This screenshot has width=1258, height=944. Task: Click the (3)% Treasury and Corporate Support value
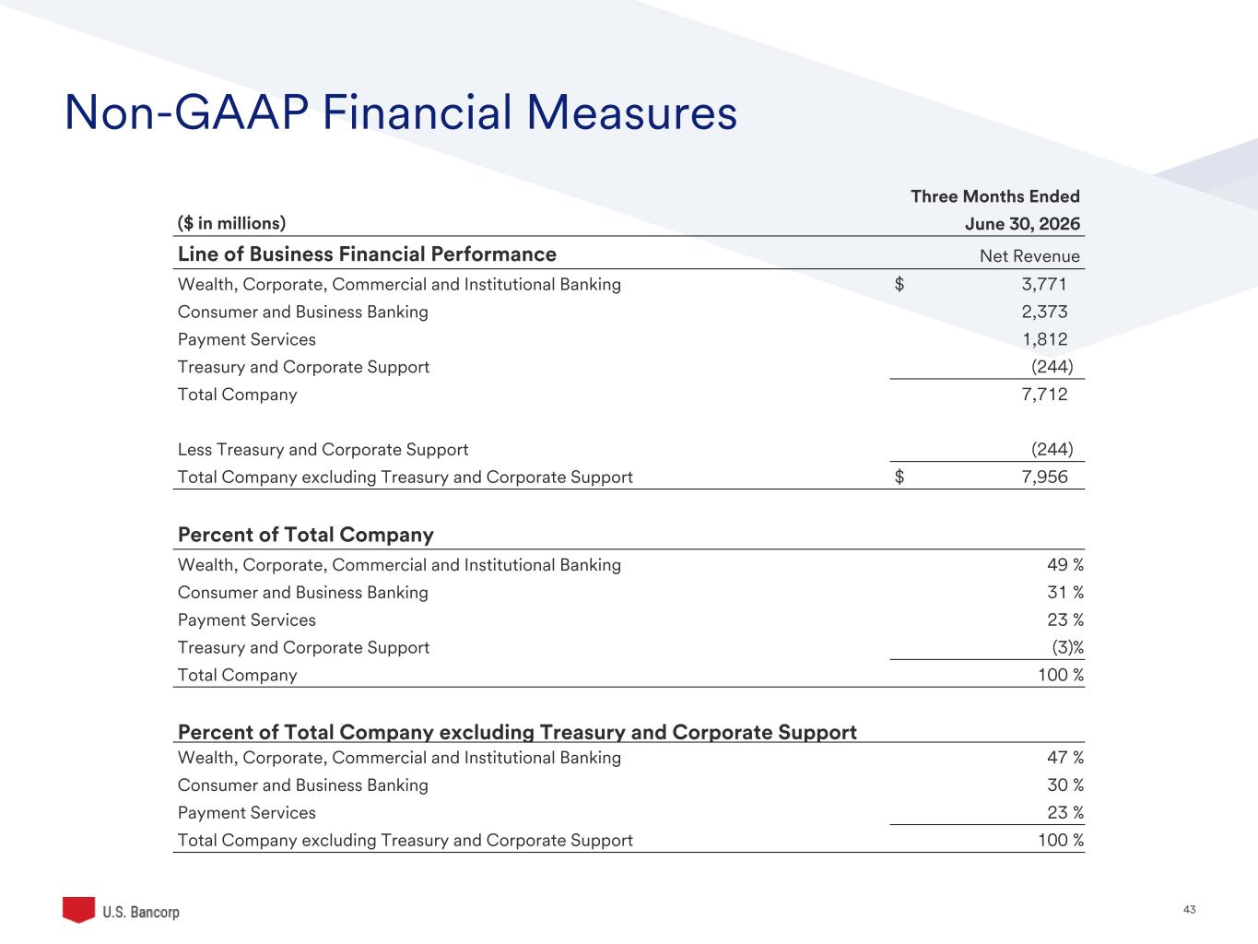tap(1068, 648)
